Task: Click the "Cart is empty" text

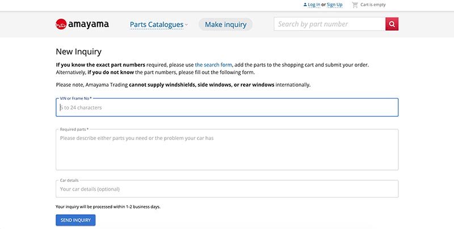Action: [373, 5]
